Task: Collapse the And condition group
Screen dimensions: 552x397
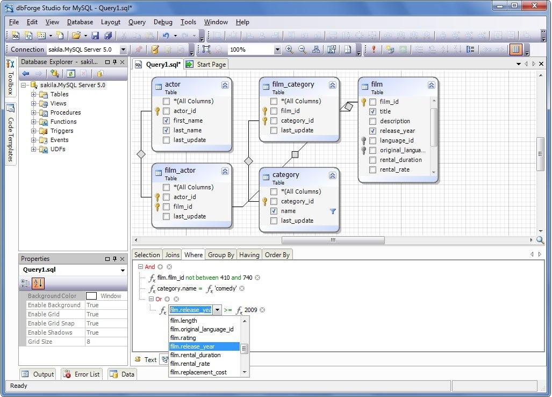Action: point(139,266)
